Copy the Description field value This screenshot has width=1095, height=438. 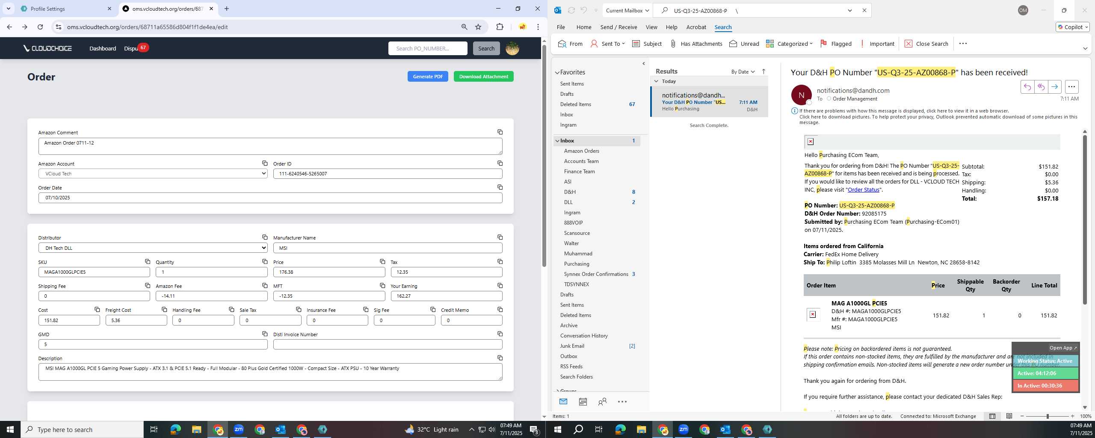click(500, 358)
